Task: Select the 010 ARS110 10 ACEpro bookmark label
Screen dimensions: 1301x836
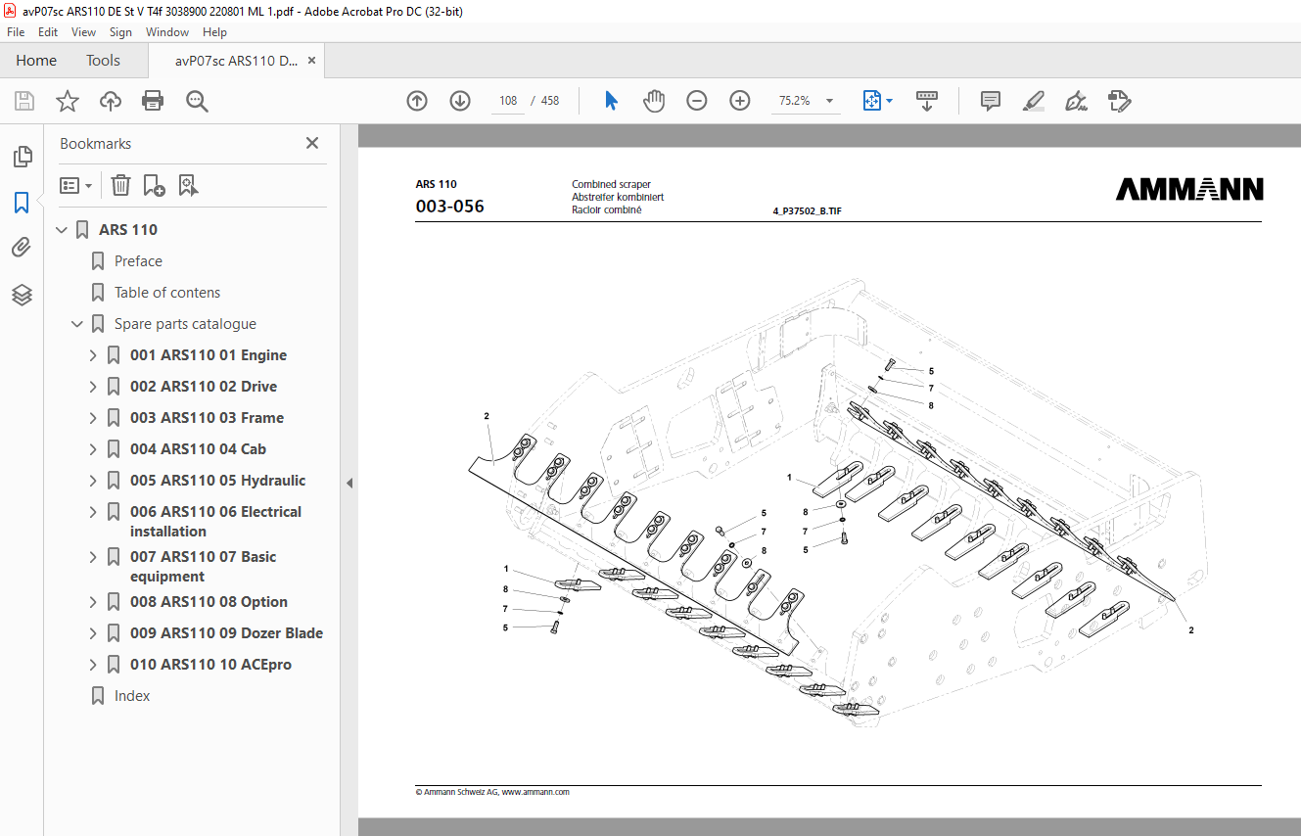Action: (x=210, y=665)
